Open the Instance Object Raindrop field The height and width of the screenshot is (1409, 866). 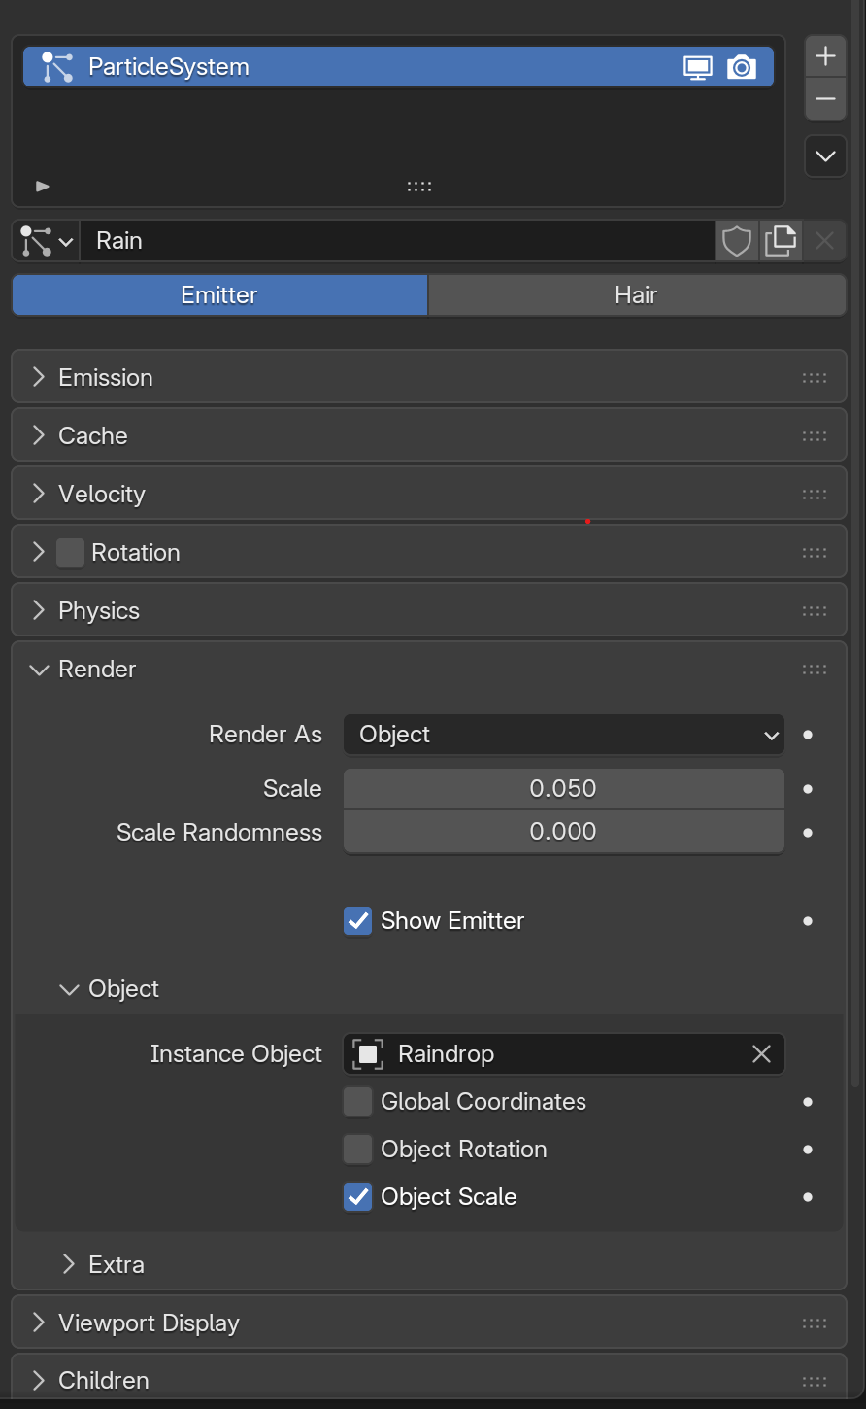564,1054
